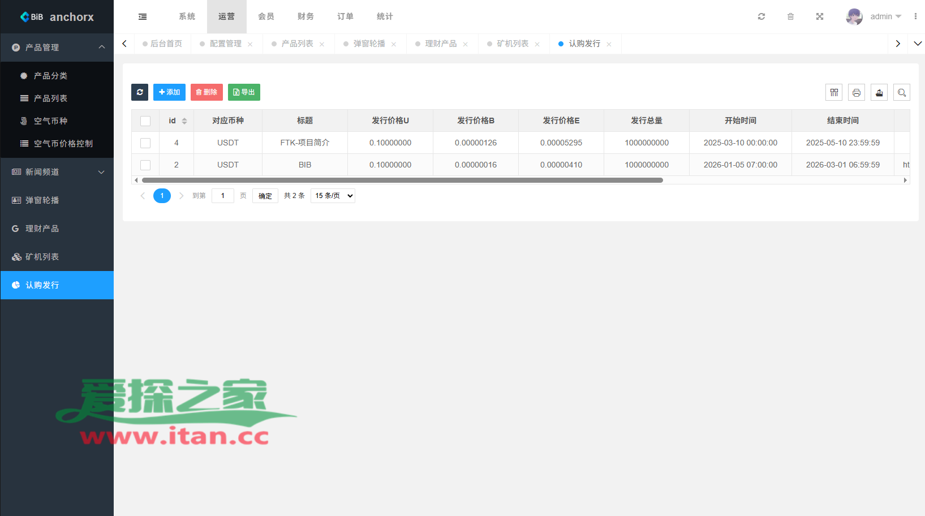
Task: Click the top-bar refresh icon
Action: [761, 17]
